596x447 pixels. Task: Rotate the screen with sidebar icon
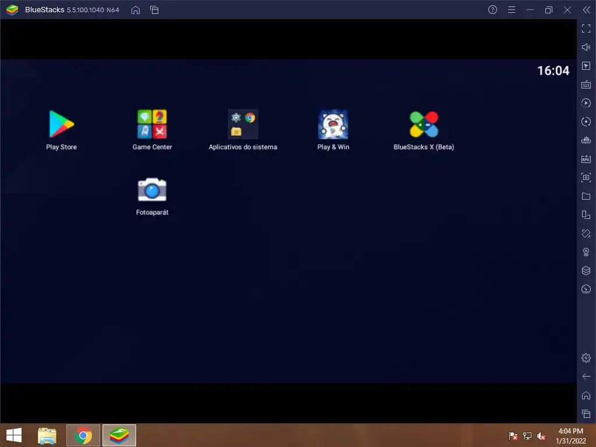click(x=586, y=215)
